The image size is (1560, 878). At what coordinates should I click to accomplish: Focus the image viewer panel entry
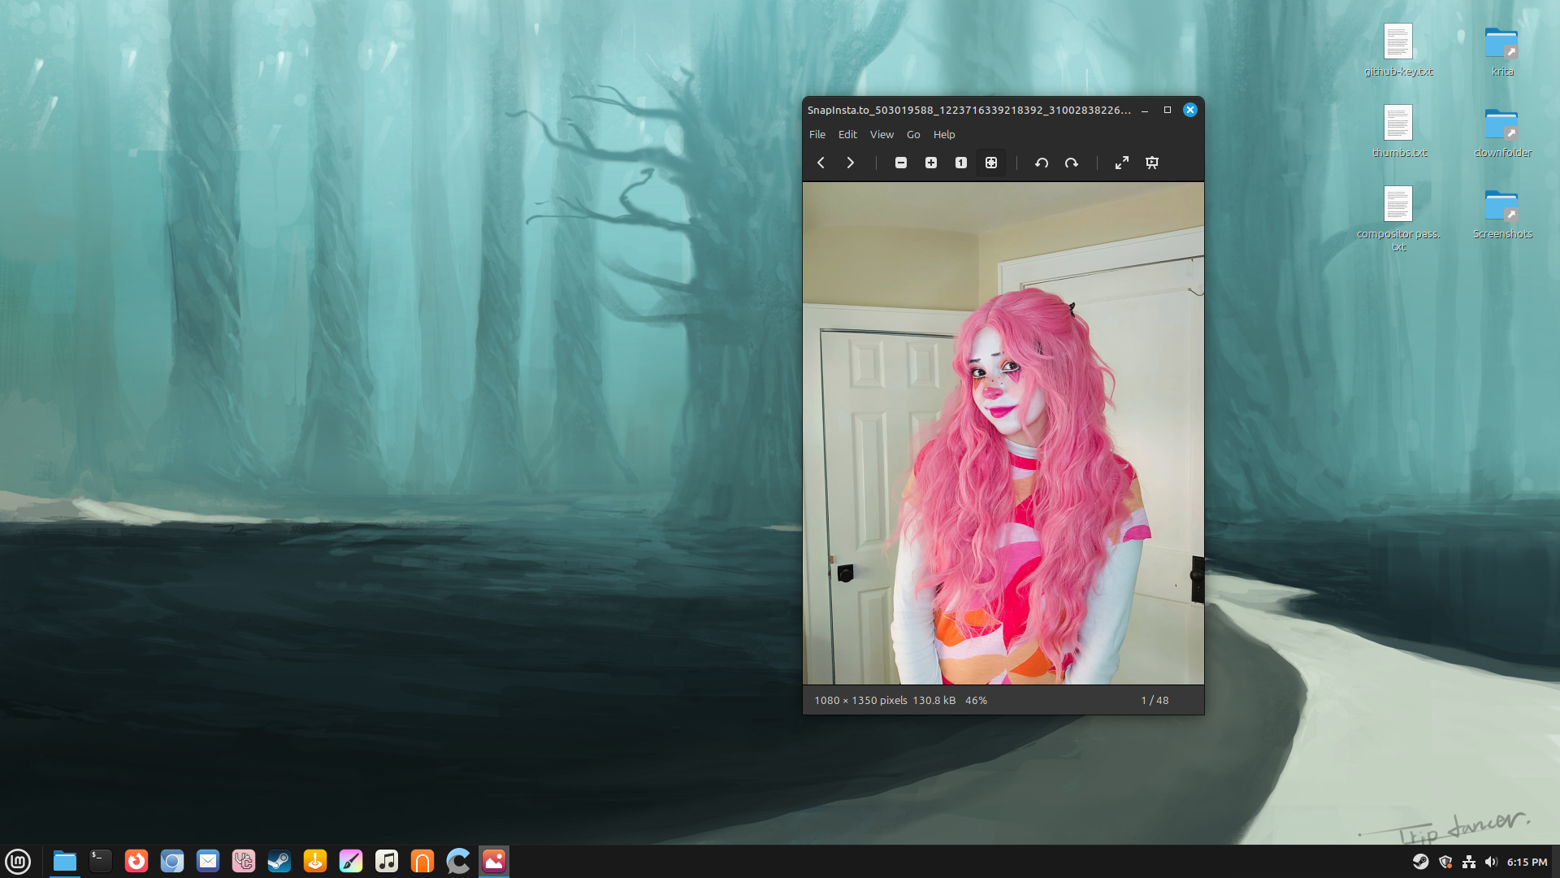pyautogui.click(x=494, y=862)
